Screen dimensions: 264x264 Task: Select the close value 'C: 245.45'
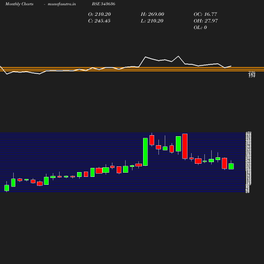pyautogui.click(x=99, y=21)
